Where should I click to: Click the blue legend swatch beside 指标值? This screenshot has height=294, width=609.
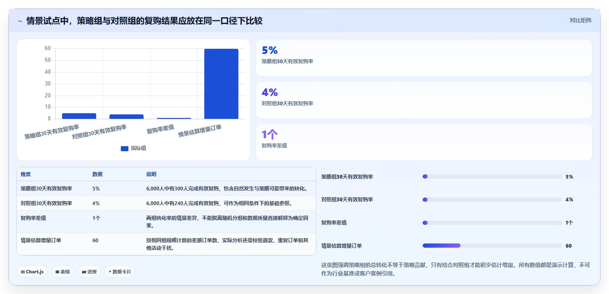(124, 149)
